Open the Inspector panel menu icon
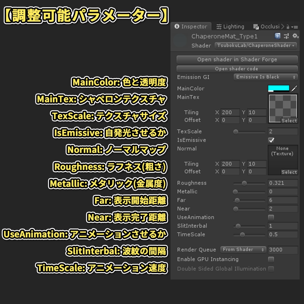The height and width of the screenshot is (304, 304). click(296, 27)
